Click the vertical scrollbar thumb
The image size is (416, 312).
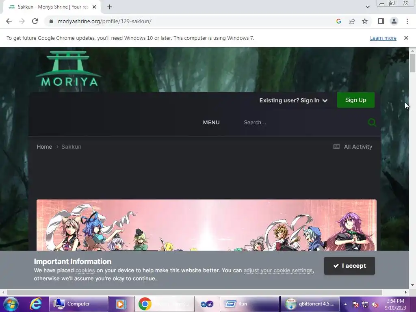click(412, 63)
